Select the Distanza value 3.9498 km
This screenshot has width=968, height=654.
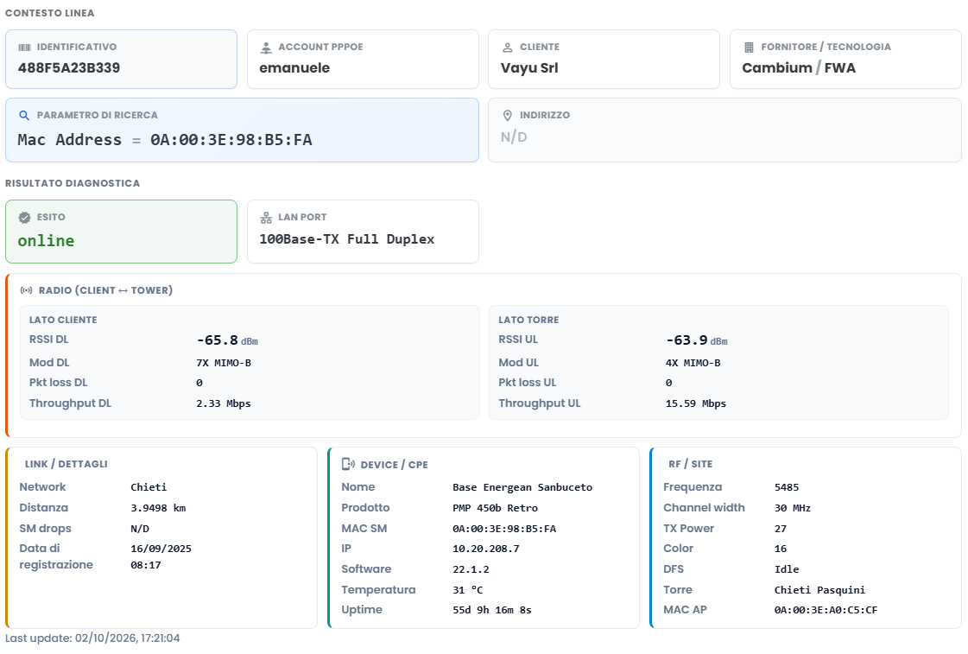pos(158,508)
